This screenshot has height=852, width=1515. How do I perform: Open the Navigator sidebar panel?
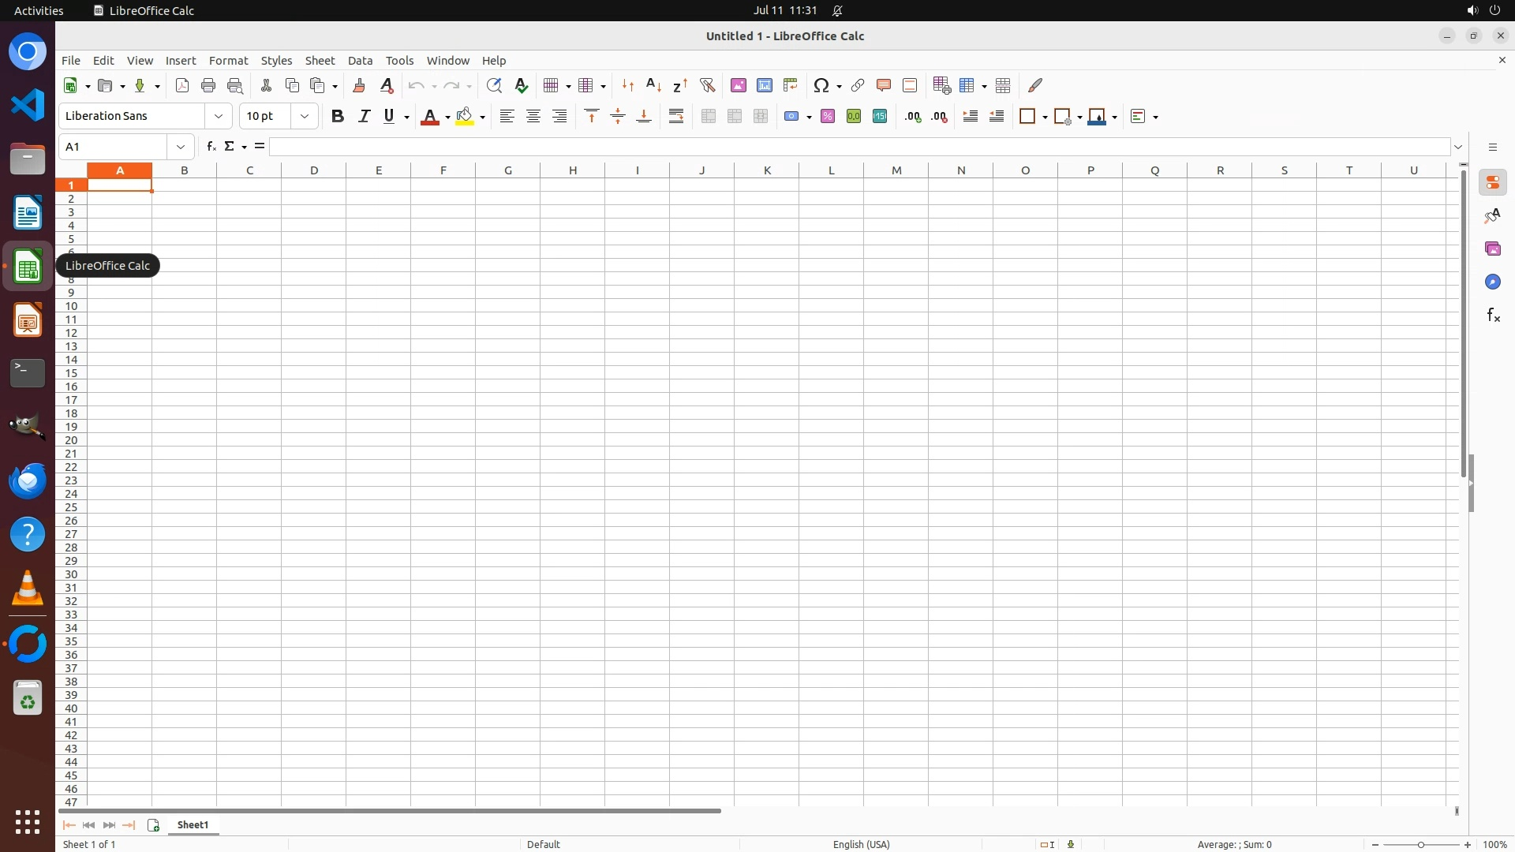click(x=1493, y=282)
